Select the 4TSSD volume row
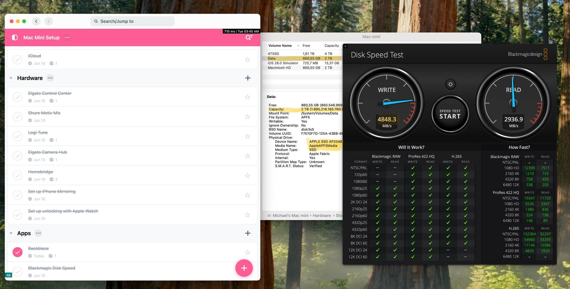Image resolution: width=570 pixels, height=289 pixels. (x=303, y=54)
